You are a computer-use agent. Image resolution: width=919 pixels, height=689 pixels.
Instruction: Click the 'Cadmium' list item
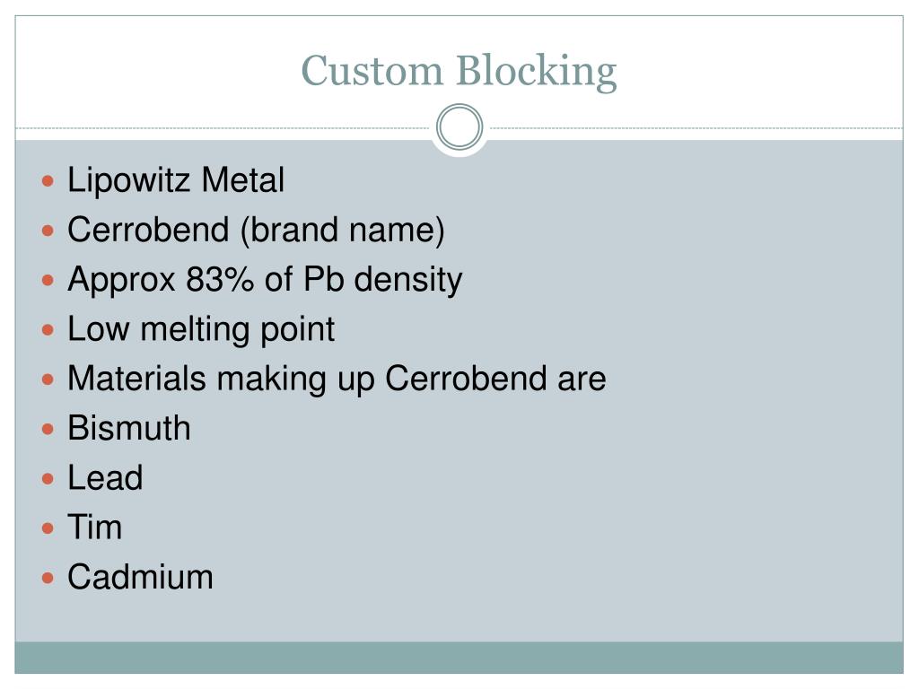[x=140, y=576]
